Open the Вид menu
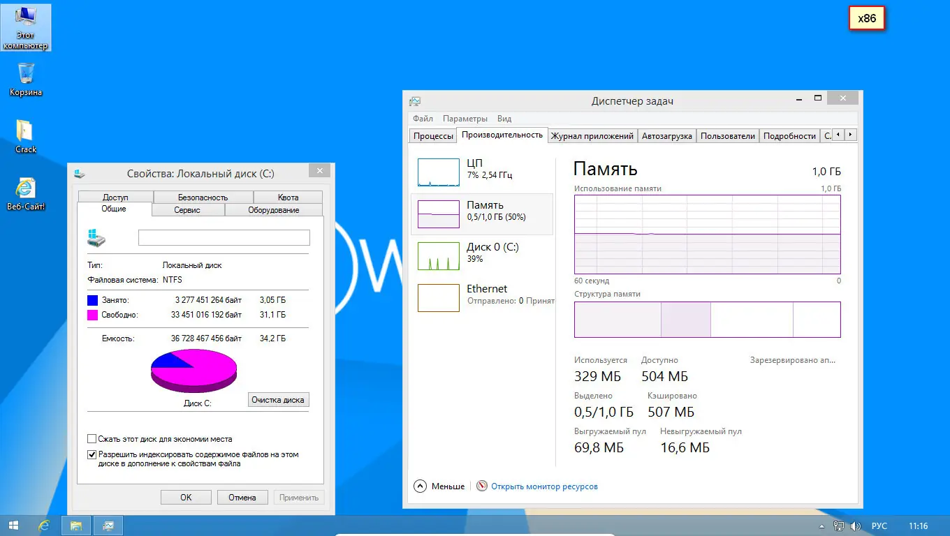 [504, 119]
